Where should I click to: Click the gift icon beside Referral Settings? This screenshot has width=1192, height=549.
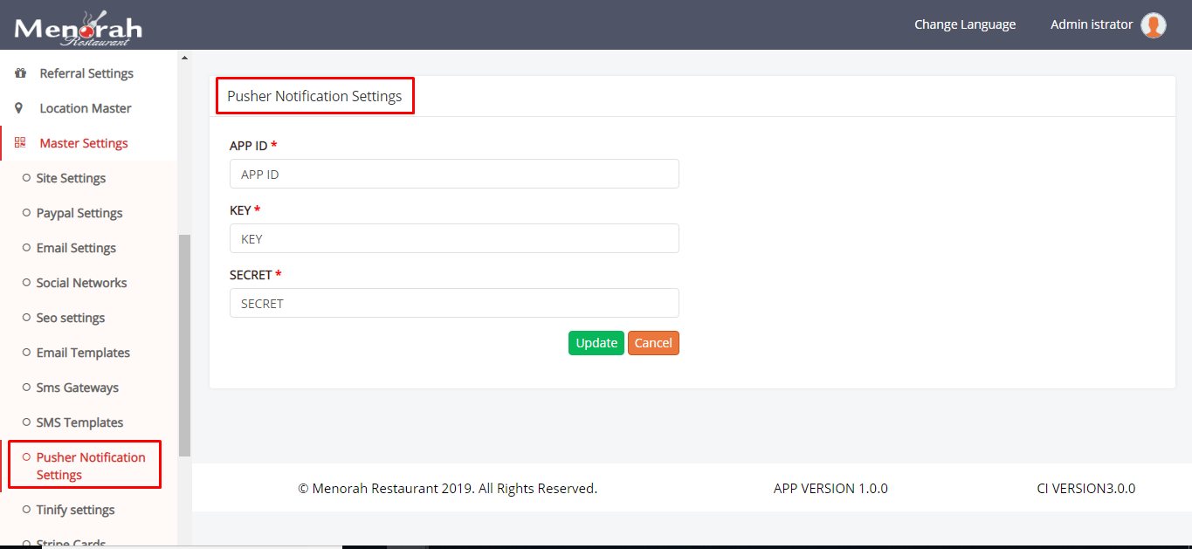(21, 73)
